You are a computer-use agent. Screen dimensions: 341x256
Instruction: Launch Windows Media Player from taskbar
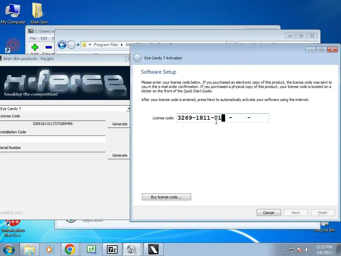click(50, 249)
